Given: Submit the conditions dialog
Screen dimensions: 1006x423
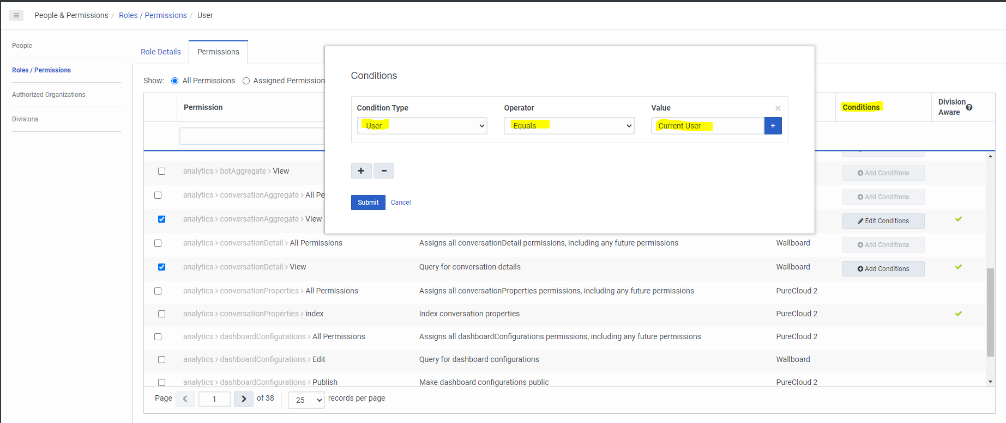Looking at the screenshot, I should click(x=368, y=203).
